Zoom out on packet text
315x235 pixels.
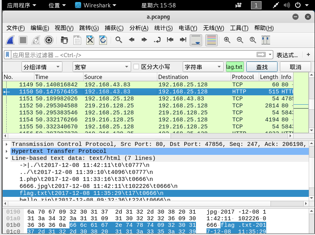click(240, 40)
